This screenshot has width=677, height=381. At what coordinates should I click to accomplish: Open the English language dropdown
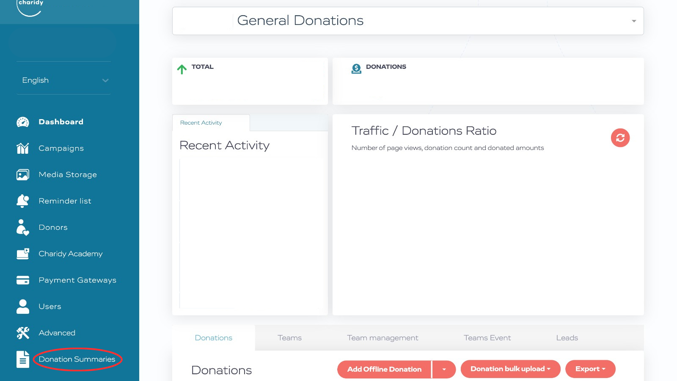[x=63, y=80]
